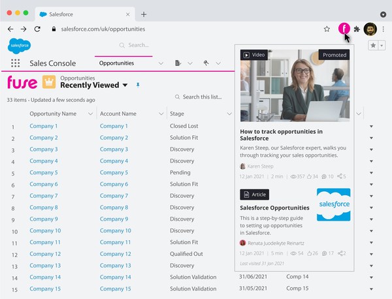View site security lock icon
This screenshot has width=392, height=299.
(54, 29)
